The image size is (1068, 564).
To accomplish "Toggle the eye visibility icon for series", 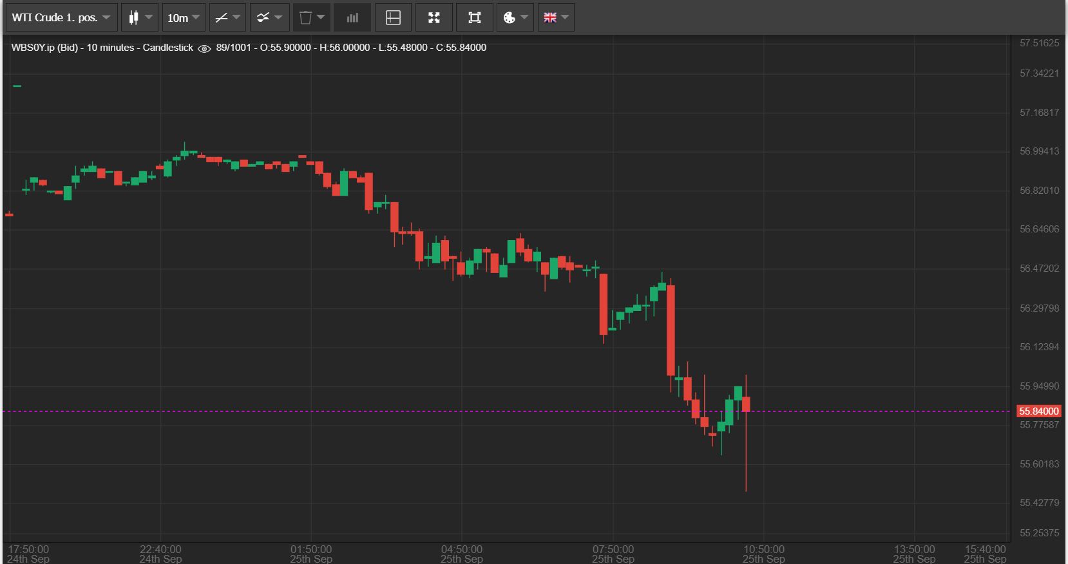I will click(204, 48).
